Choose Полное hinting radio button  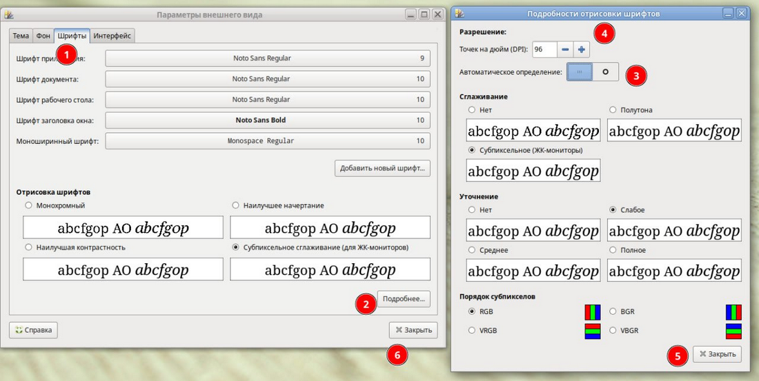click(x=613, y=250)
